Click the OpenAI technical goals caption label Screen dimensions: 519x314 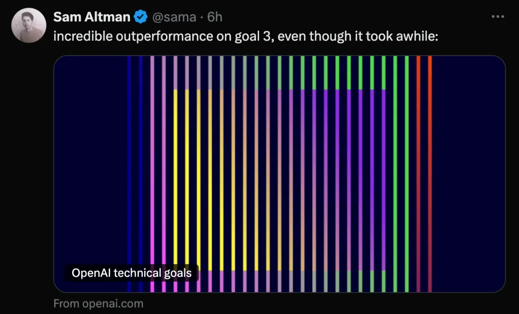click(132, 273)
